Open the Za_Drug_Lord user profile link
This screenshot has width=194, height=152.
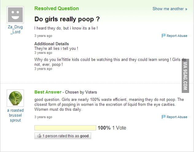pyautogui.click(x=15, y=29)
